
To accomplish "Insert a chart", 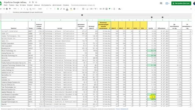I will click(x=106, y=9).
